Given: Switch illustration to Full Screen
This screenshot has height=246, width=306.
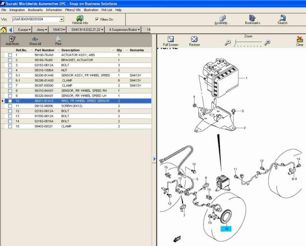Looking at the screenshot, I should coord(171,39).
